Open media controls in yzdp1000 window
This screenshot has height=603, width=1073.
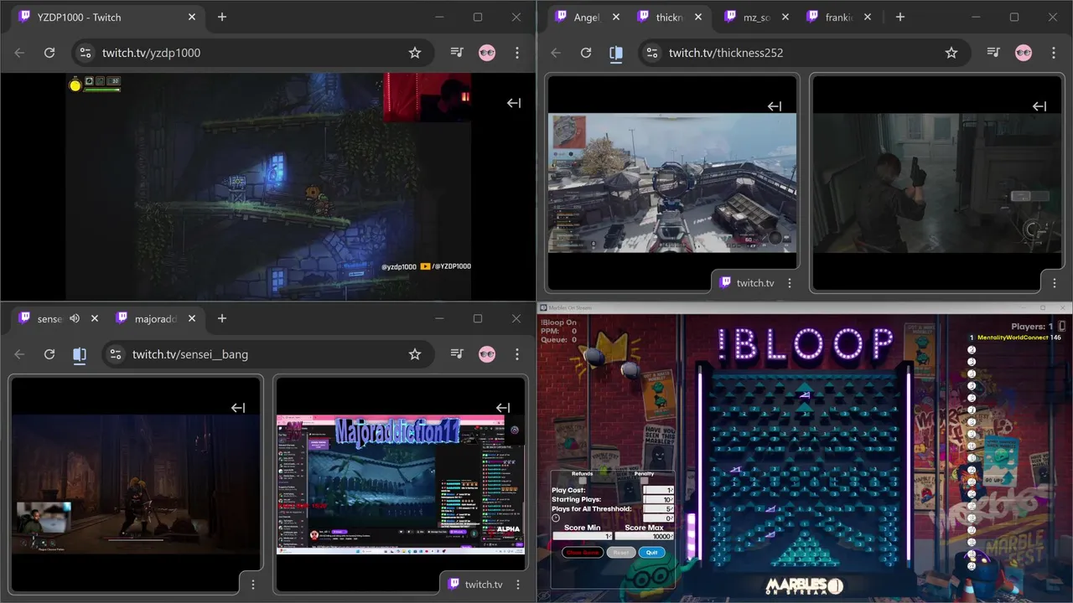457,53
